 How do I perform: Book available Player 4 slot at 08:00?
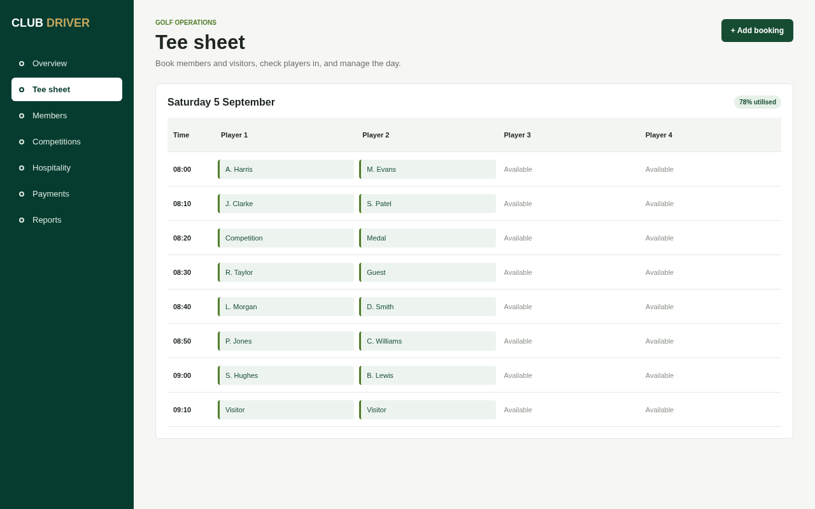coord(660,169)
